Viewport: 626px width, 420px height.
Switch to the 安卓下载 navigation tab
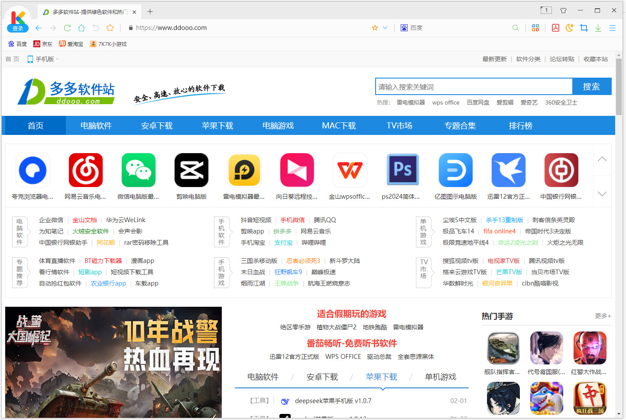click(x=157, y=125)
